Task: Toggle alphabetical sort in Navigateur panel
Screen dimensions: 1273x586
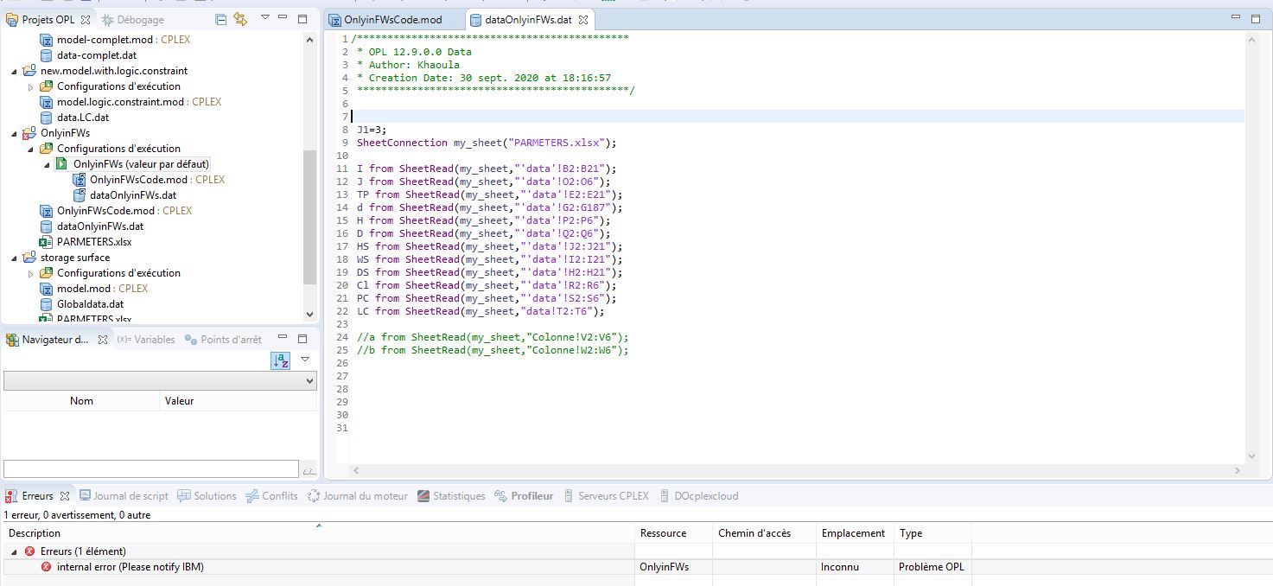Action: click(281, 361)
